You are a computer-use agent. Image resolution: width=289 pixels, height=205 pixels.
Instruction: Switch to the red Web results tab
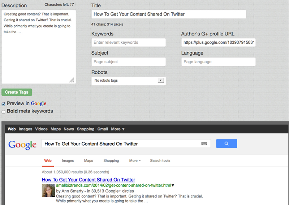click(48, 161)
